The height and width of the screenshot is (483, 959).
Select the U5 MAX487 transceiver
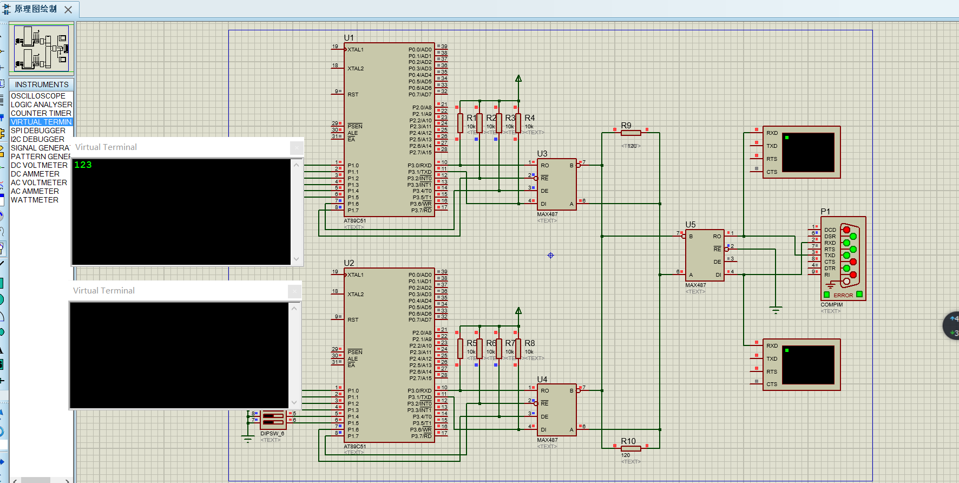pos(705,255)
